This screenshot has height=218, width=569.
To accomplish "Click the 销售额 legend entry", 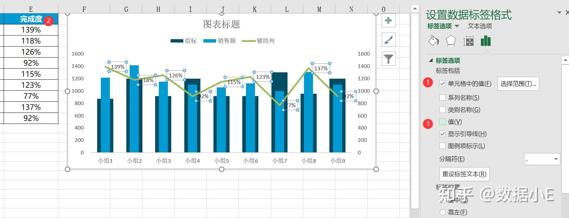I will 219,41.
